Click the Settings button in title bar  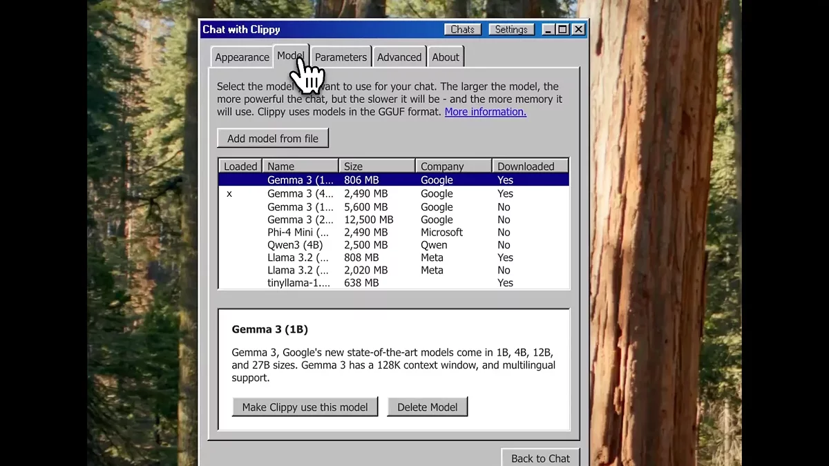[511, 30]
